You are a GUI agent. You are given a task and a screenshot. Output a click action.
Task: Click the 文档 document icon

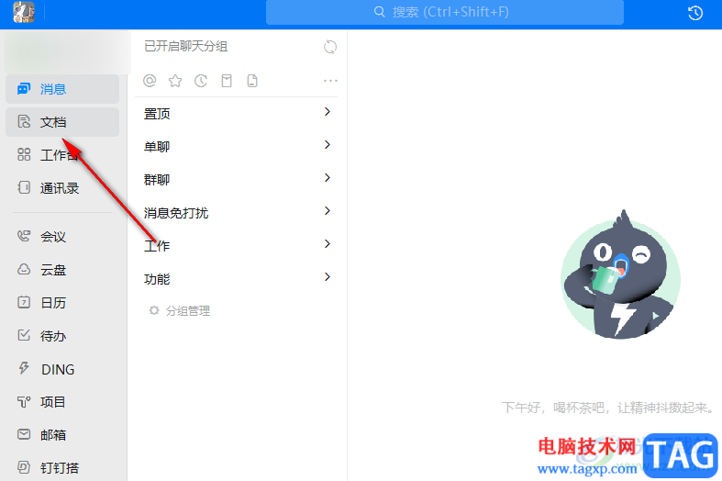coord(24,122)
